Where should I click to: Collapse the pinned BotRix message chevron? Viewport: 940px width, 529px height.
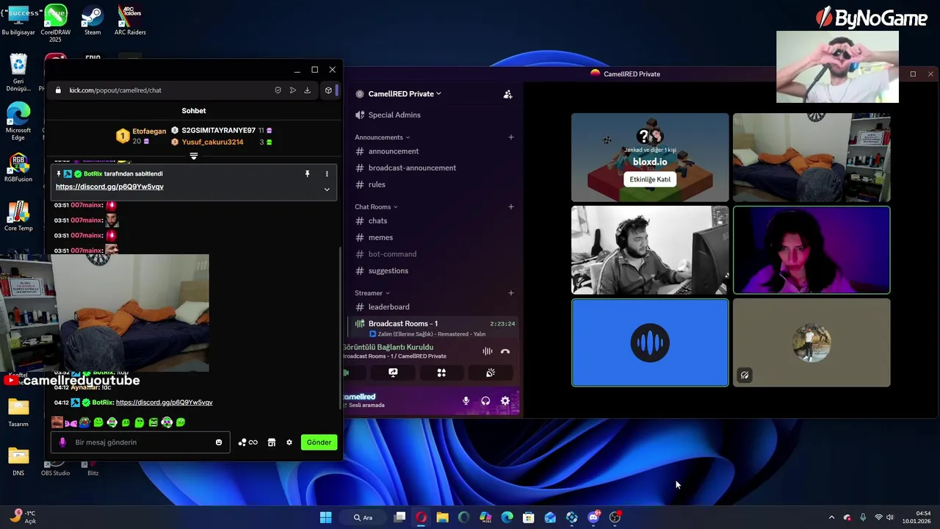[x=327, y=189]
